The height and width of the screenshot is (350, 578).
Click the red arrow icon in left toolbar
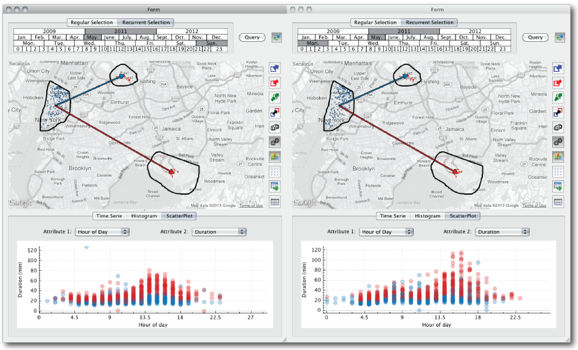[x=274, y=82]
